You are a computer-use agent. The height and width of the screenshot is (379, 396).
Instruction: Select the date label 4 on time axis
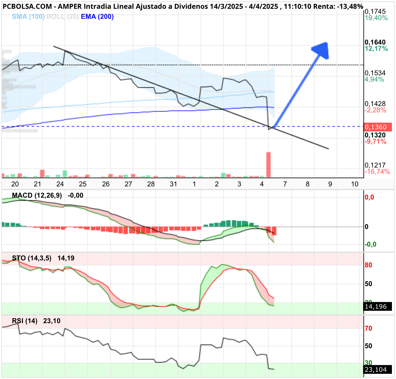point(262,184)
